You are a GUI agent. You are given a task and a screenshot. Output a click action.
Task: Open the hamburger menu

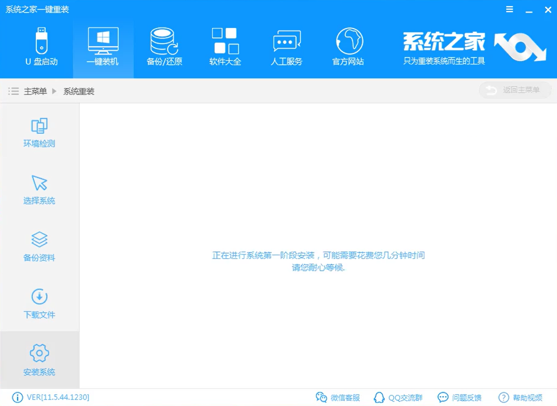click(509, 9)
